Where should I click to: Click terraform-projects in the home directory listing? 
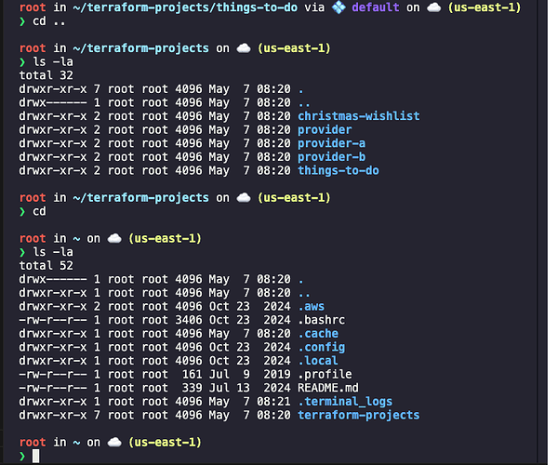click(x=358, y=415)
